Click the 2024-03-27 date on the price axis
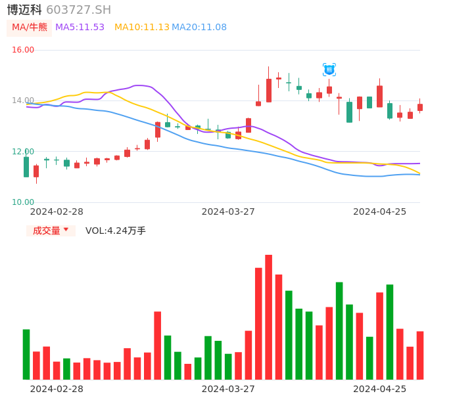The height and width of the screenshot is (398, 451). tap(227, 211)
